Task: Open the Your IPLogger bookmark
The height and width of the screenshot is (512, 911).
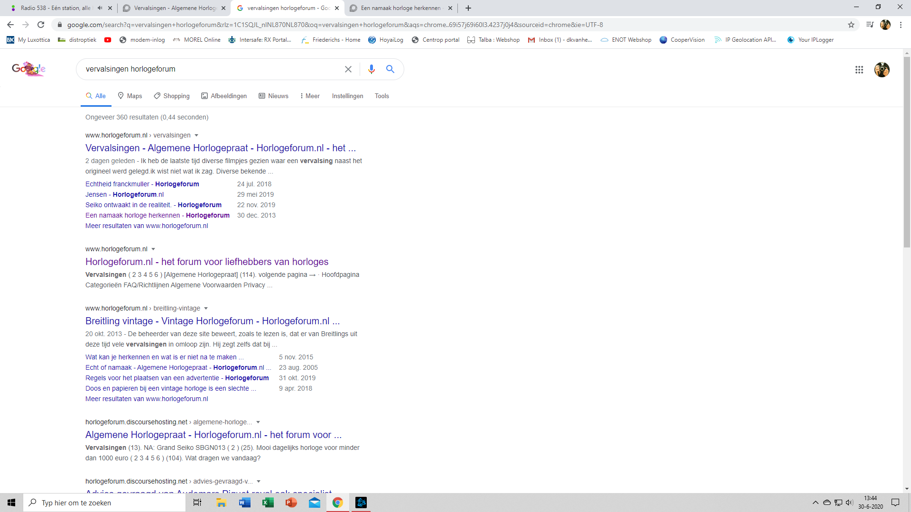Action: pos(810,40)
